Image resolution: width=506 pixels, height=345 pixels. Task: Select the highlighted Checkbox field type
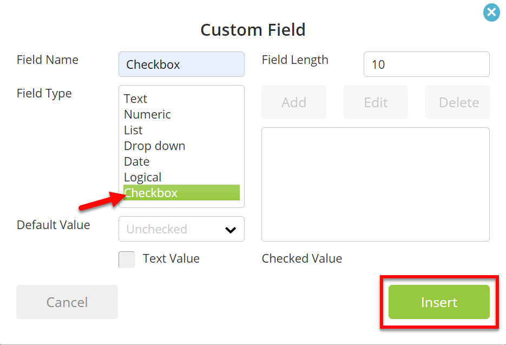click(181, 192)
